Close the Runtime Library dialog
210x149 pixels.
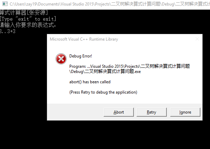[197, 39]
